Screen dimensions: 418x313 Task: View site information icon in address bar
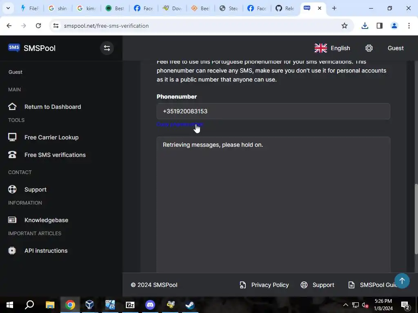[56, 26]
